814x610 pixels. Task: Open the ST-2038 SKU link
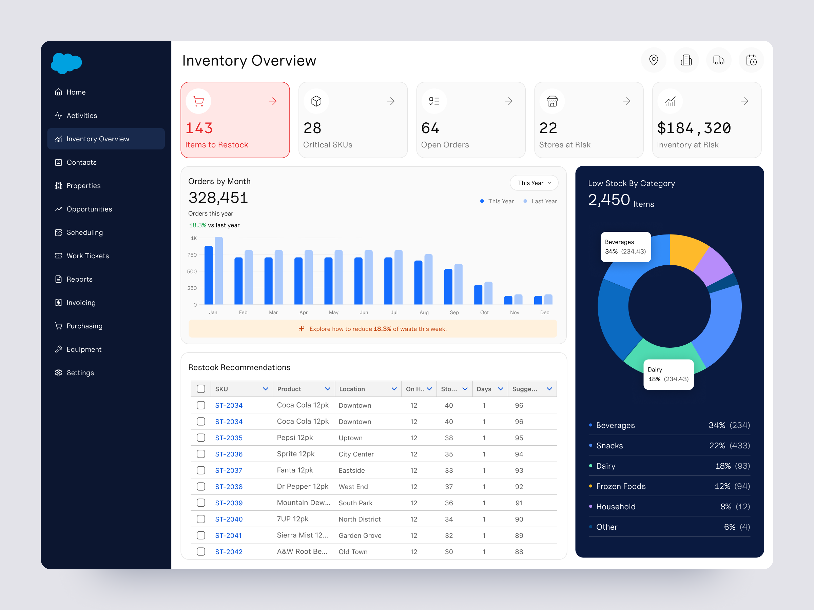click(229, 487)
